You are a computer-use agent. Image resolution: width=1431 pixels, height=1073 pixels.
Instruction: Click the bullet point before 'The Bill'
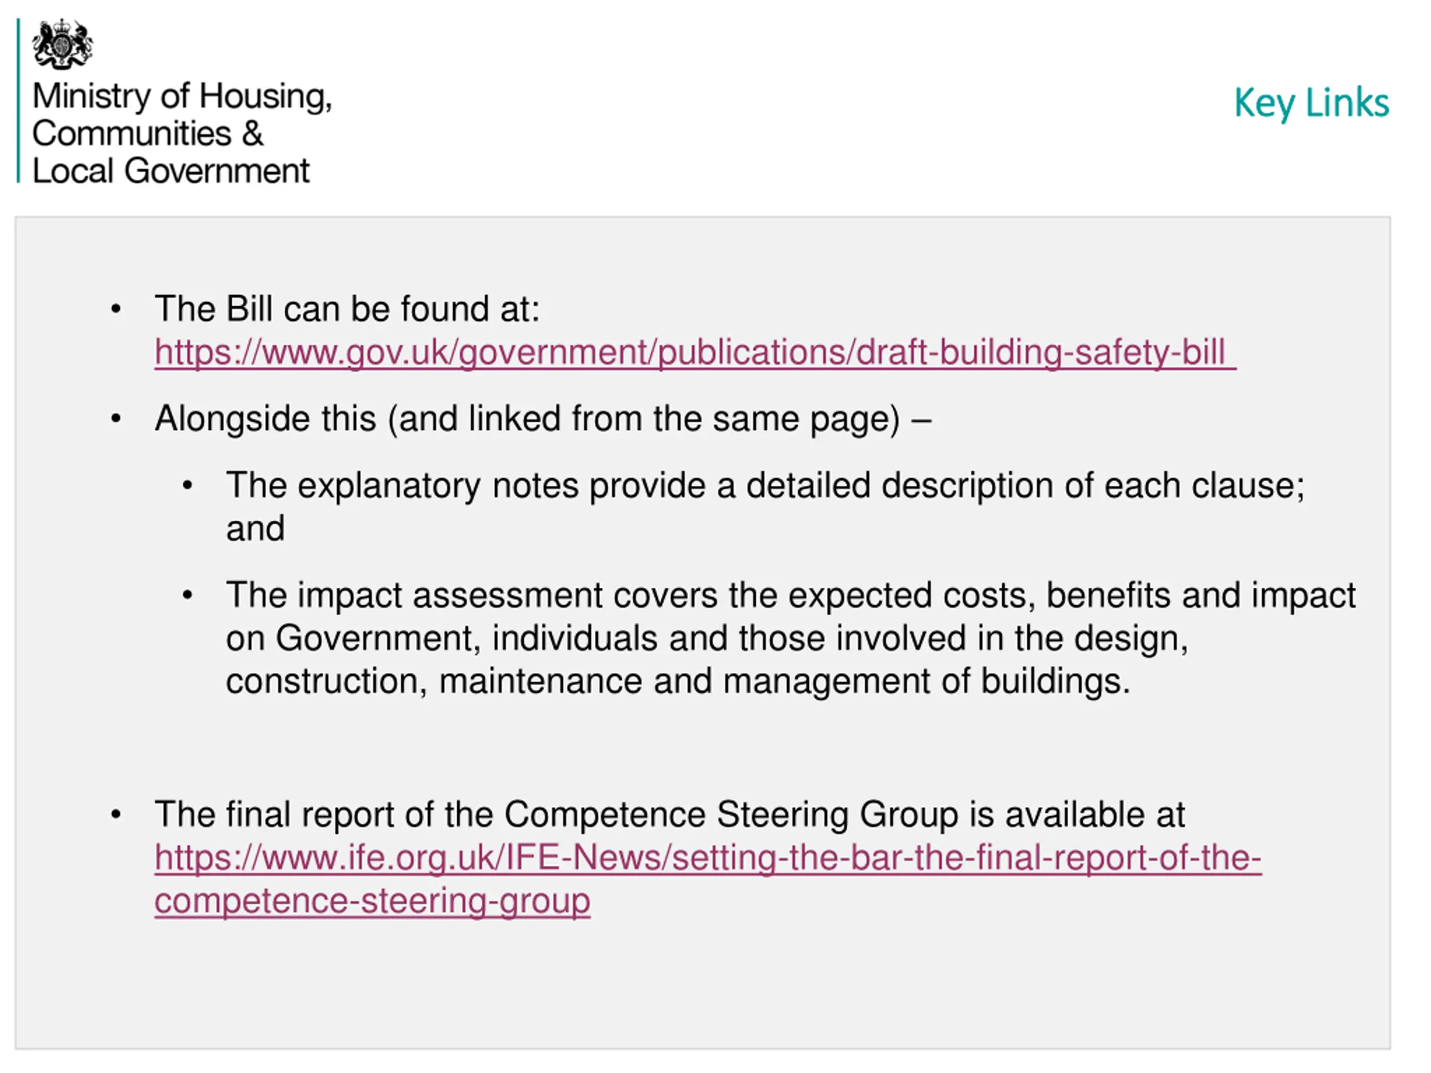point(116,309)
